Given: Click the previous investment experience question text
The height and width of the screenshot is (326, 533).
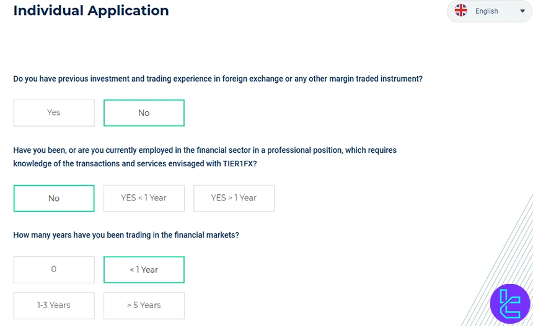Looking at the screenshot, I should [x=218, y=79].
